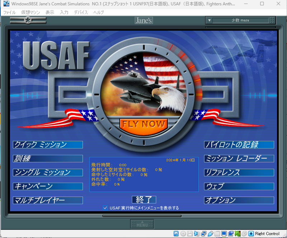Open リファレンス reference section
This screenshot has width=287, height=238.
(x=239, y=173)
